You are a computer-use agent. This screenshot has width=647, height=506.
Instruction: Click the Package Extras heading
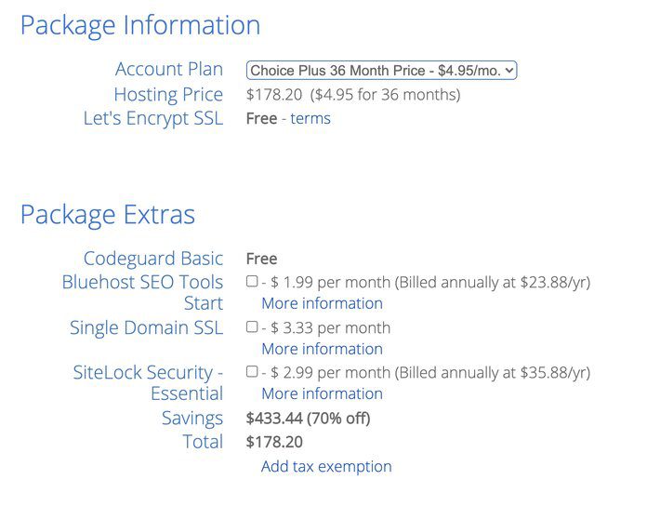pyautogui.click(x=108, y=215)
